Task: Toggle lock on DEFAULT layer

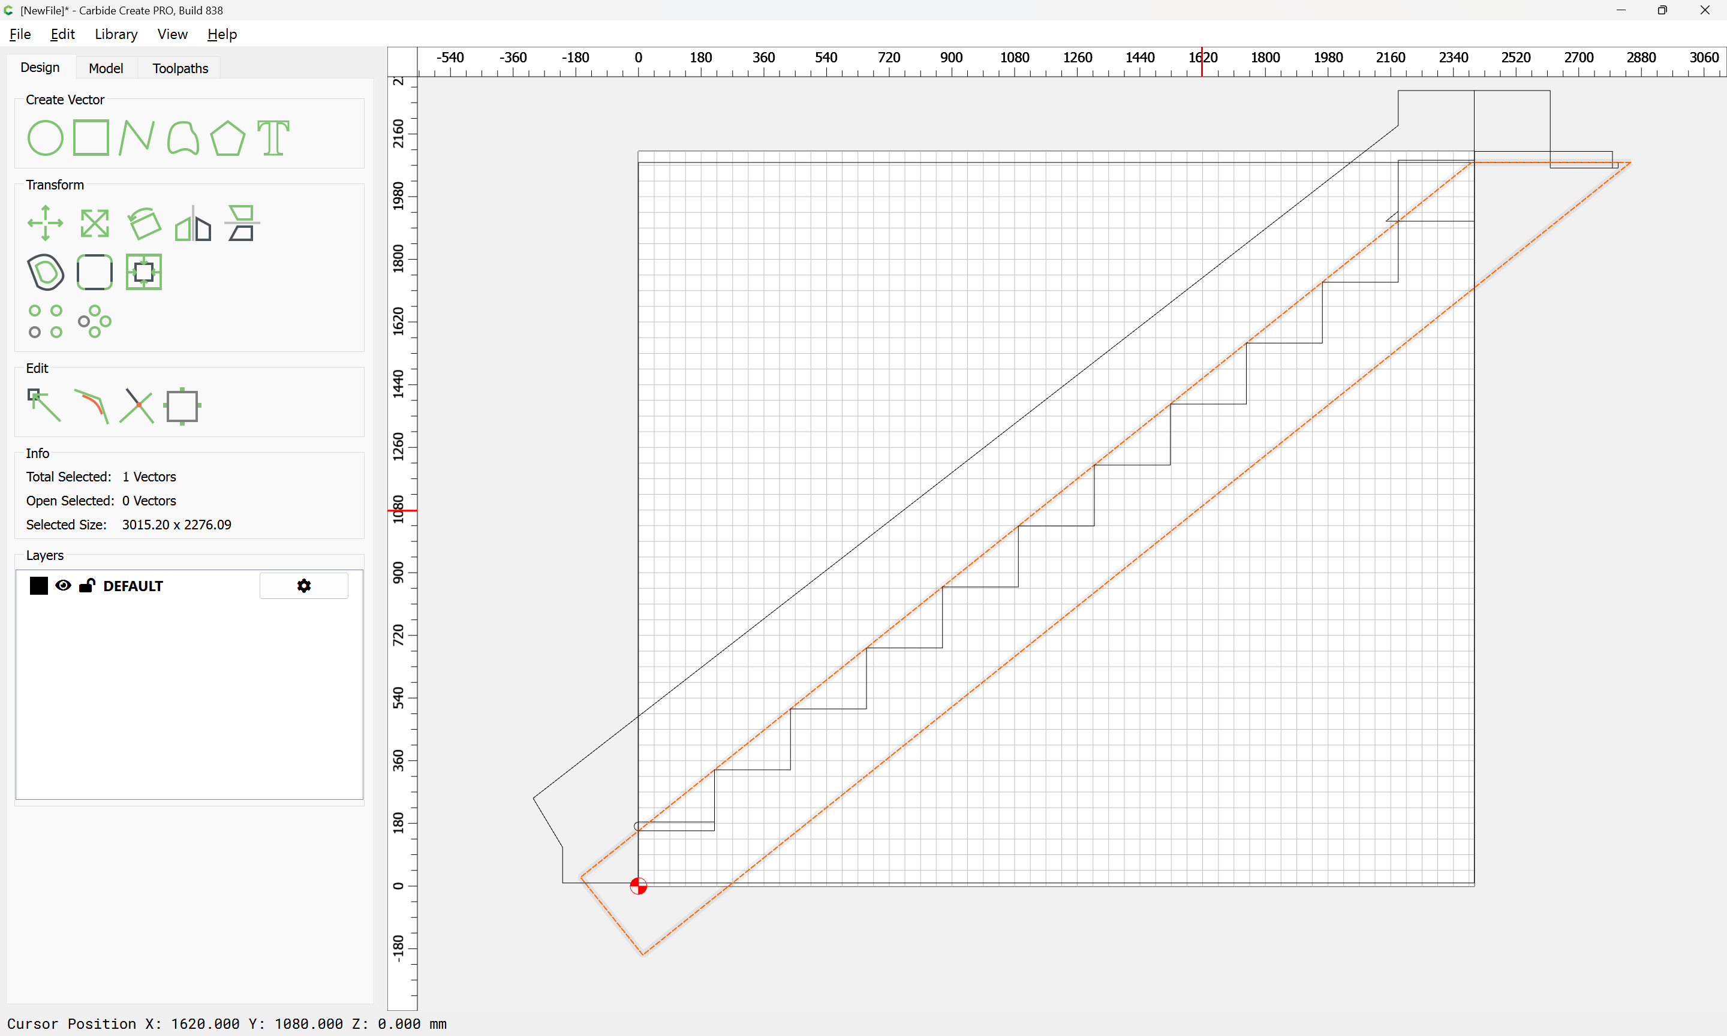Action: [86, 585]
